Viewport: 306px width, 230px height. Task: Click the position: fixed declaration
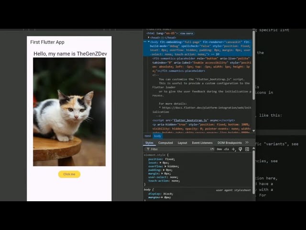162,159
